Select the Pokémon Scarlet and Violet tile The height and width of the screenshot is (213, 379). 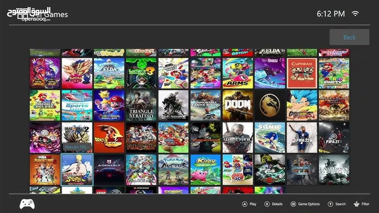[x=45, y=73]
